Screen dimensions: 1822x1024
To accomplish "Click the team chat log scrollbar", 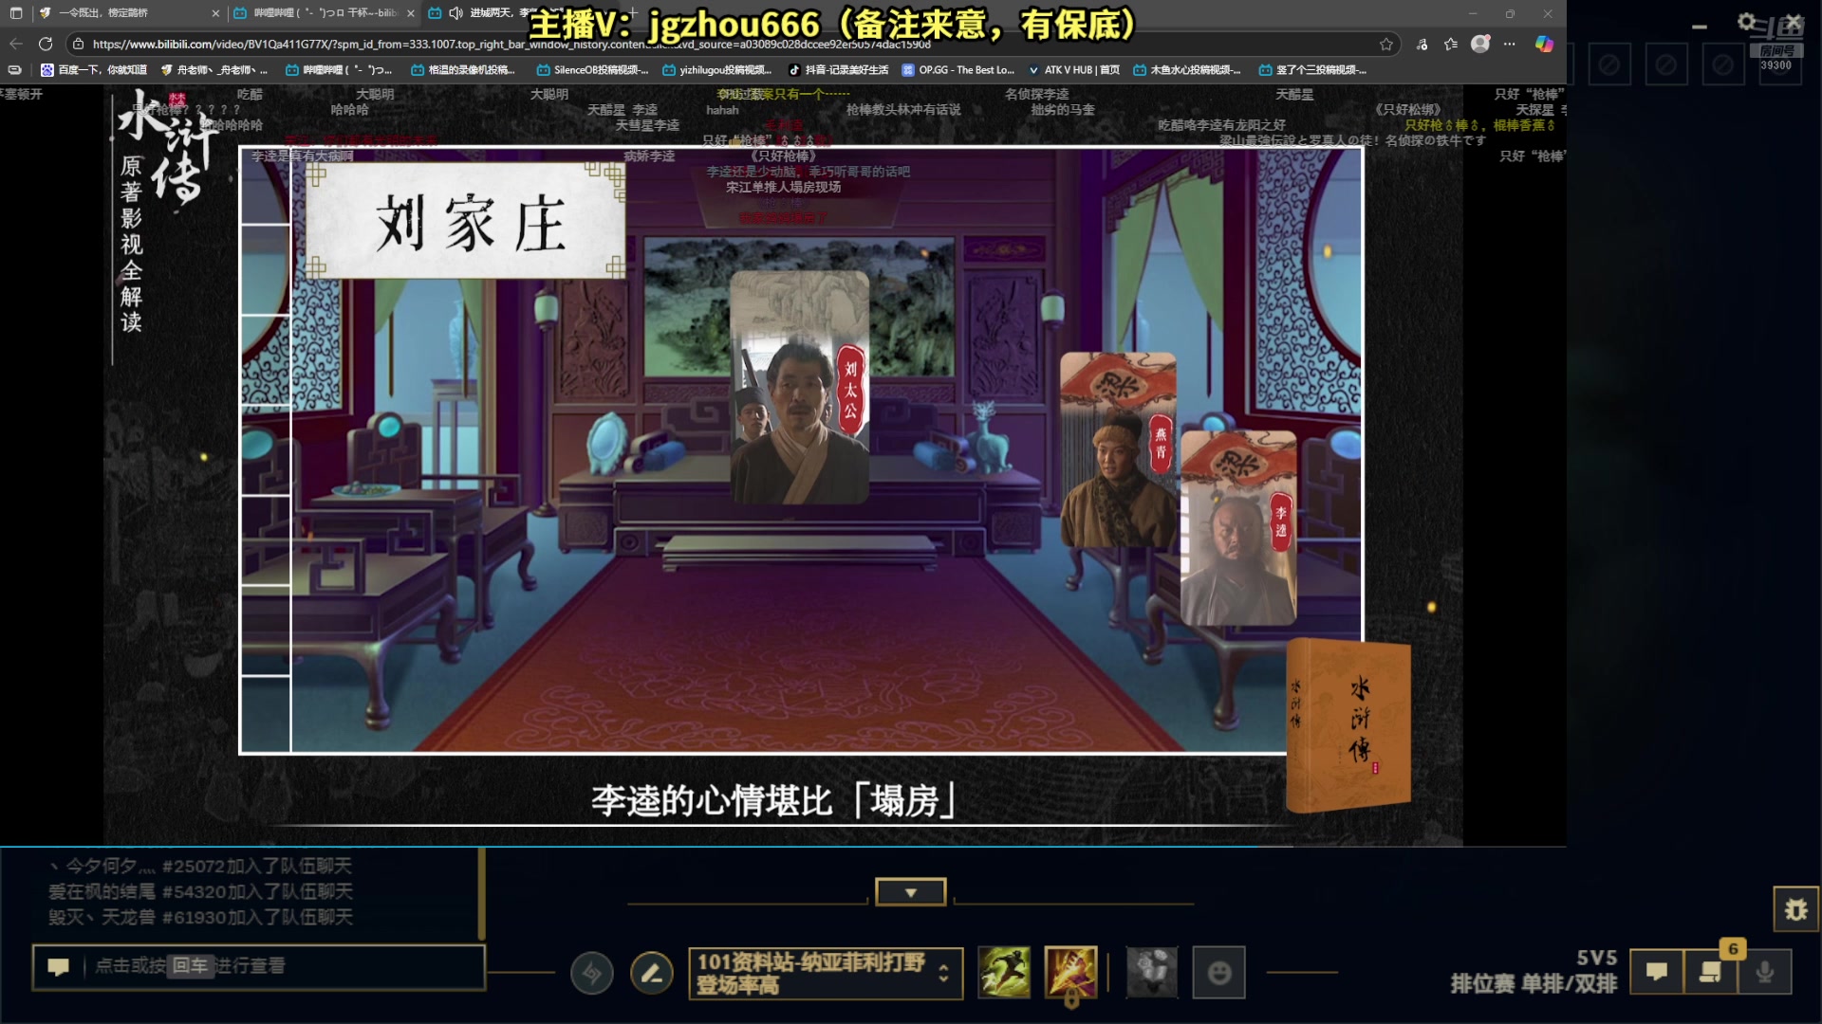I will click(x=482, y=894).
